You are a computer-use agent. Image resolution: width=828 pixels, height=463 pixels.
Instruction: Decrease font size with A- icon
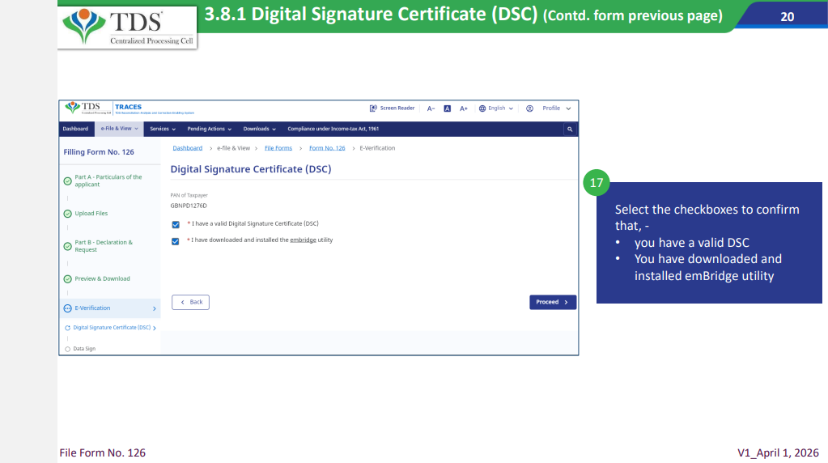pos(431,108)
